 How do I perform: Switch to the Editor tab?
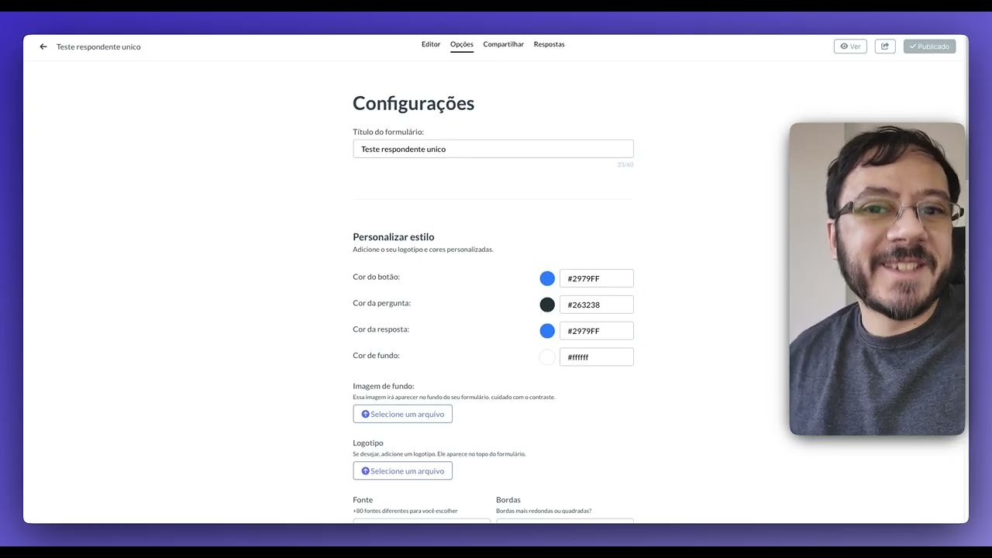[x=431, y=44]
